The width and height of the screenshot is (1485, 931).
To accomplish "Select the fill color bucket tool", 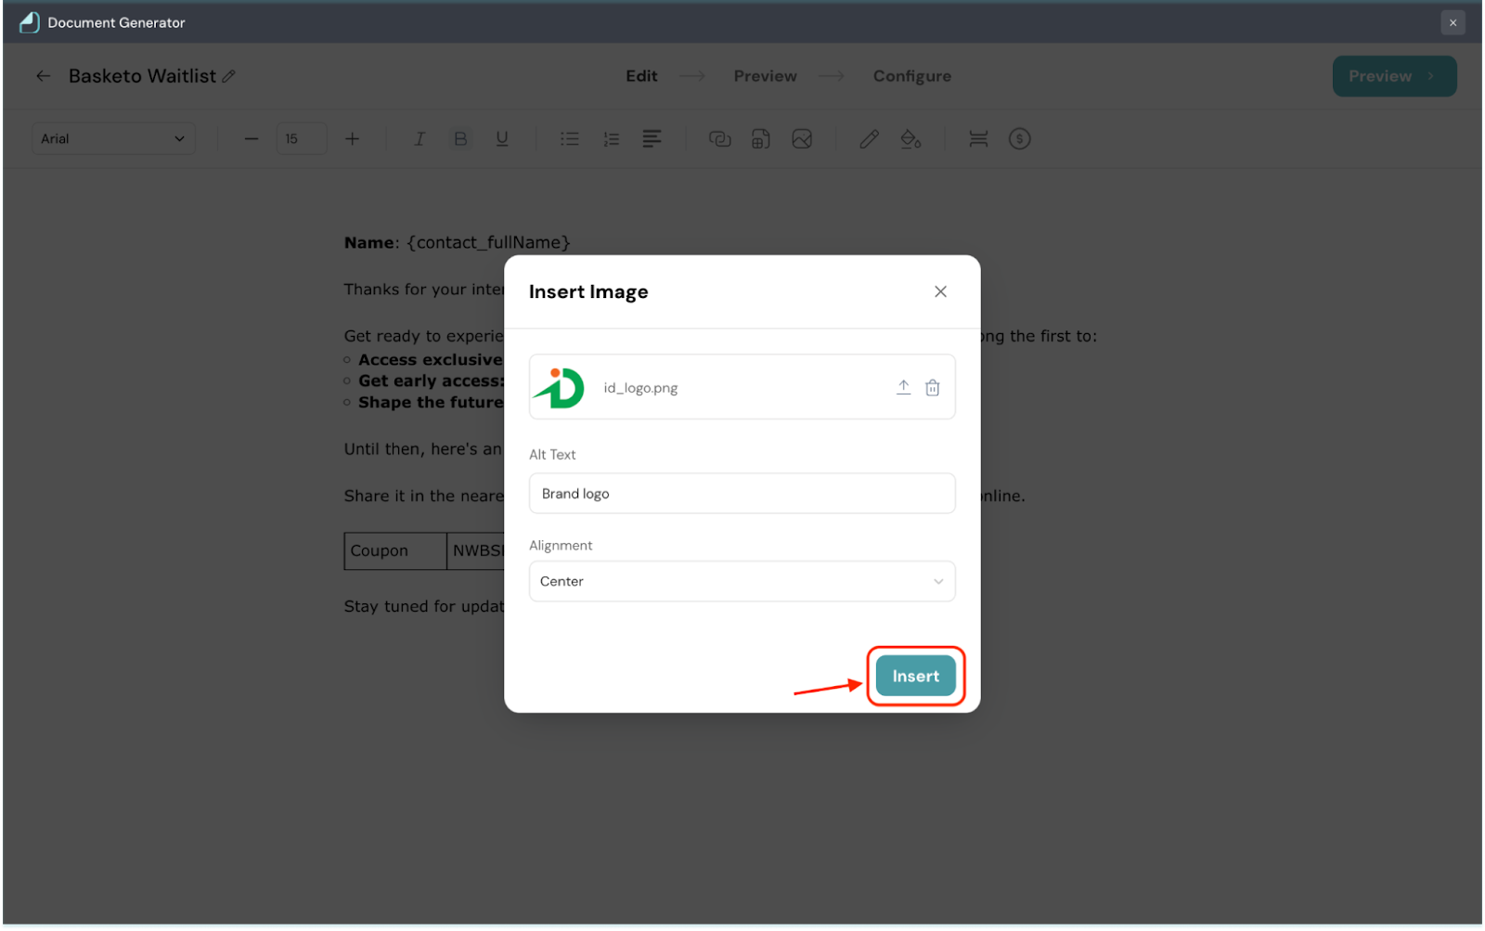I will pos(910,139).
